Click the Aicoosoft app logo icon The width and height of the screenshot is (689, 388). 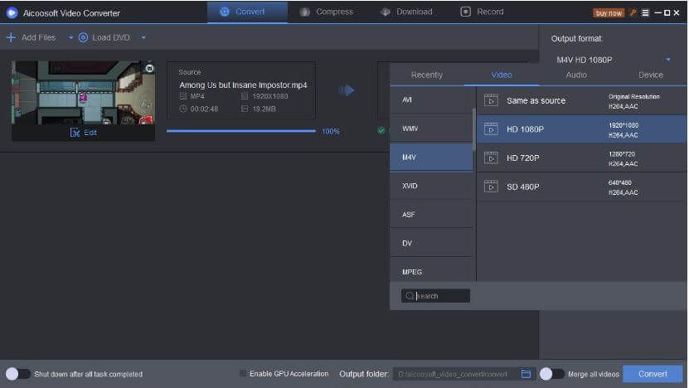[12, 12]
